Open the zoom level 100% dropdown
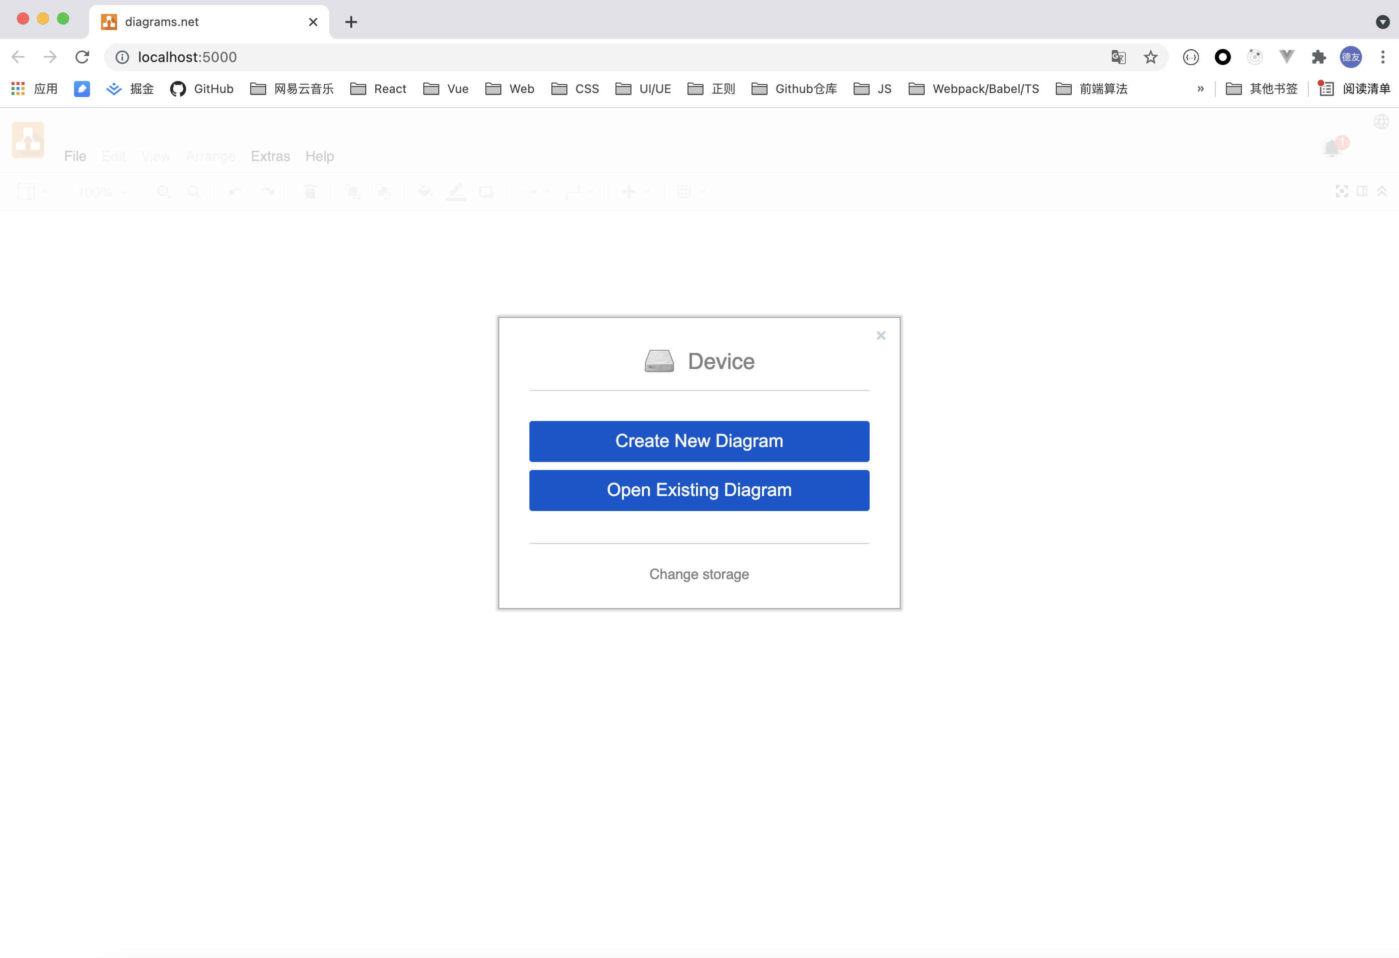This screenshot has width=1399, height=958. 101,191
